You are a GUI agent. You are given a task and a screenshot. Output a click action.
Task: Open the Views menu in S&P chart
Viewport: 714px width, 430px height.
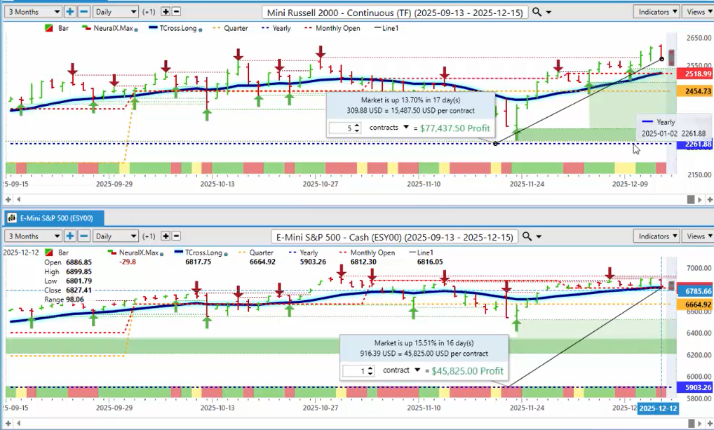pos(698,236)
